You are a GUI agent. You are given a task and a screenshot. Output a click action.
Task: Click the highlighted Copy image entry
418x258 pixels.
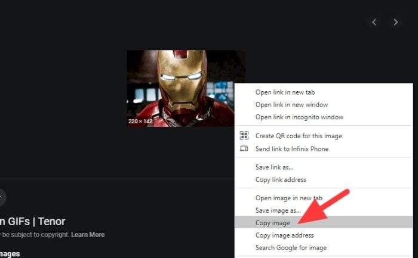pos(324,222)
